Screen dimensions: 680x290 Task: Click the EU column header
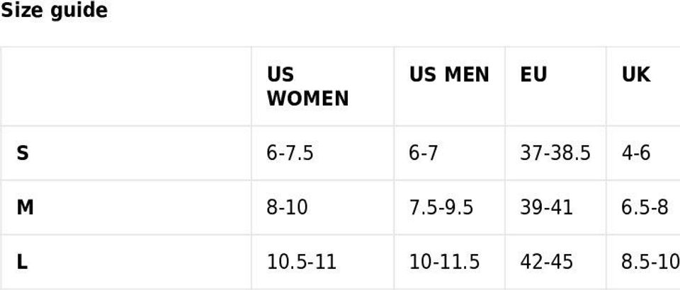(x=533, y=75)
